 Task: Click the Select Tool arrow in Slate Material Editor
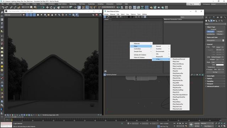tap(105, 17)
